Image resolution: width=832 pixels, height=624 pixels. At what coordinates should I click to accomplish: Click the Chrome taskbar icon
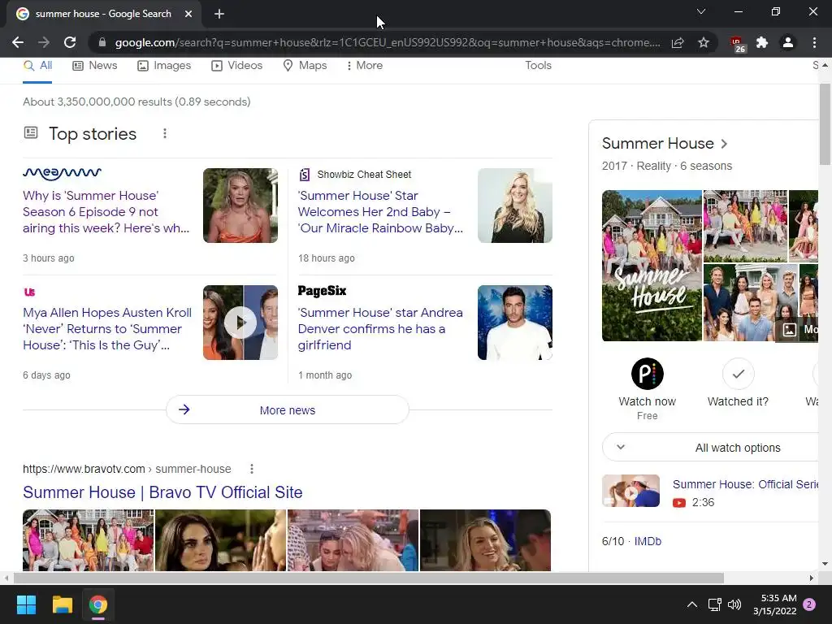pyautogui.click(x=98, y=604)
